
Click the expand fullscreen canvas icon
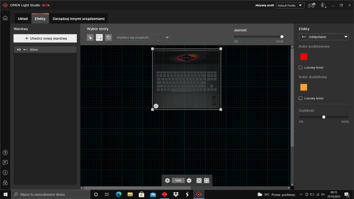point(207,181)
